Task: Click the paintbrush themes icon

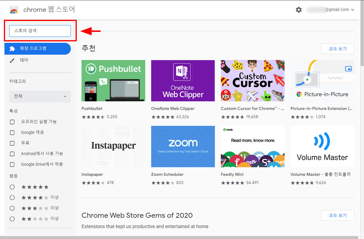Action: 12,60
